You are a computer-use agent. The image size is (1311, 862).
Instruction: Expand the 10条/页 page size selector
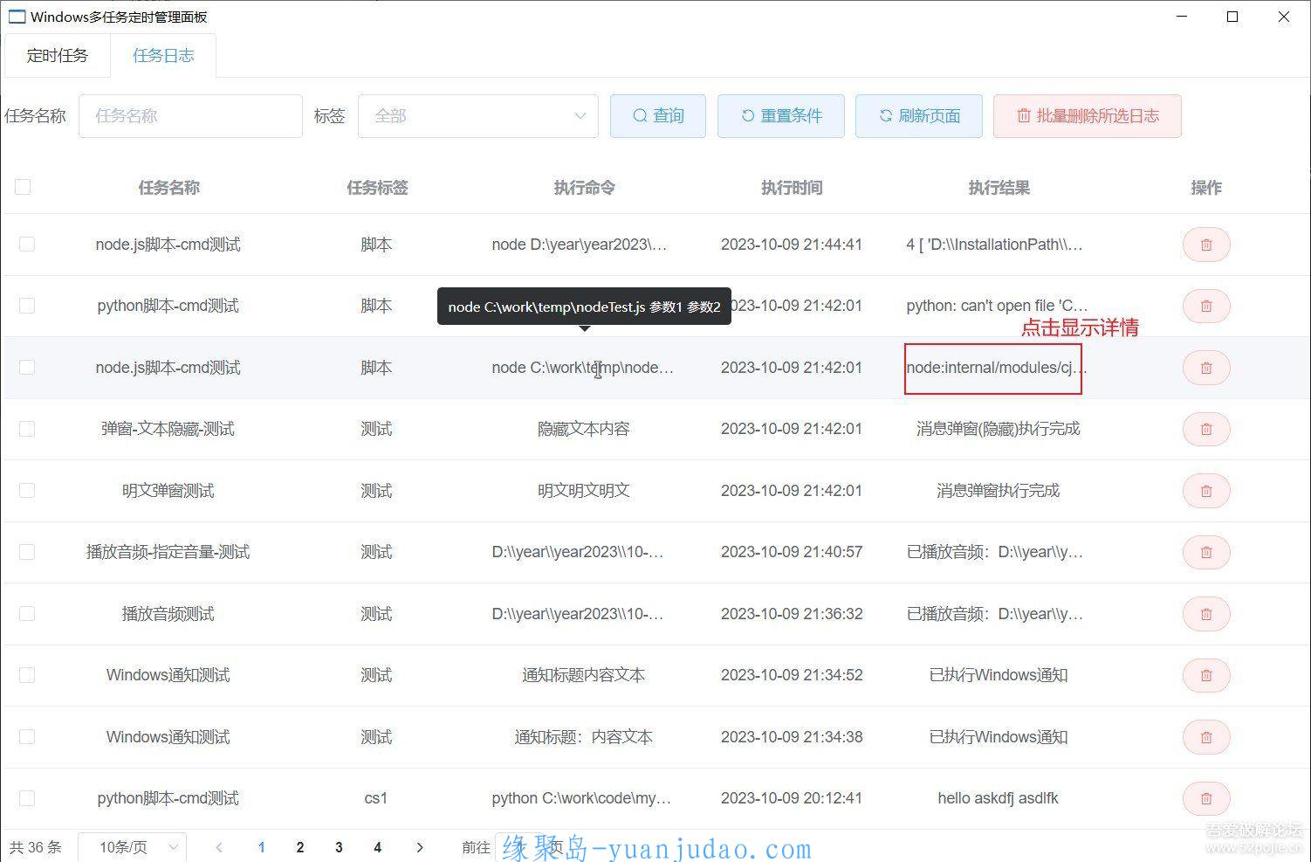[x=132, y=847]
